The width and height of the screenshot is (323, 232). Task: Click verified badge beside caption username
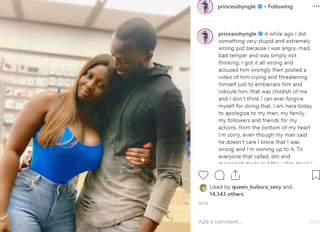click(260, 34)
